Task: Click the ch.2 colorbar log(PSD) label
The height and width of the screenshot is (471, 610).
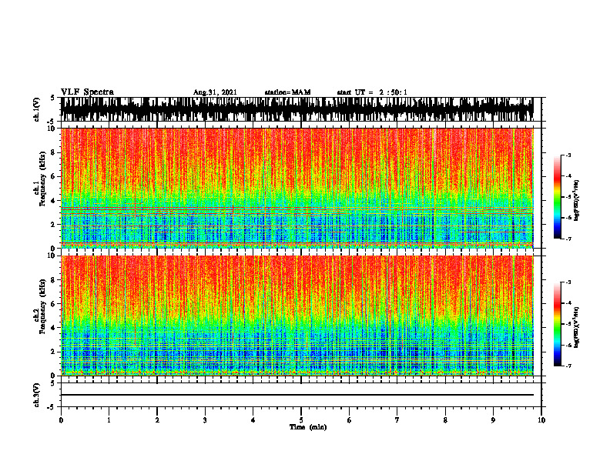Action: [577, 328]
